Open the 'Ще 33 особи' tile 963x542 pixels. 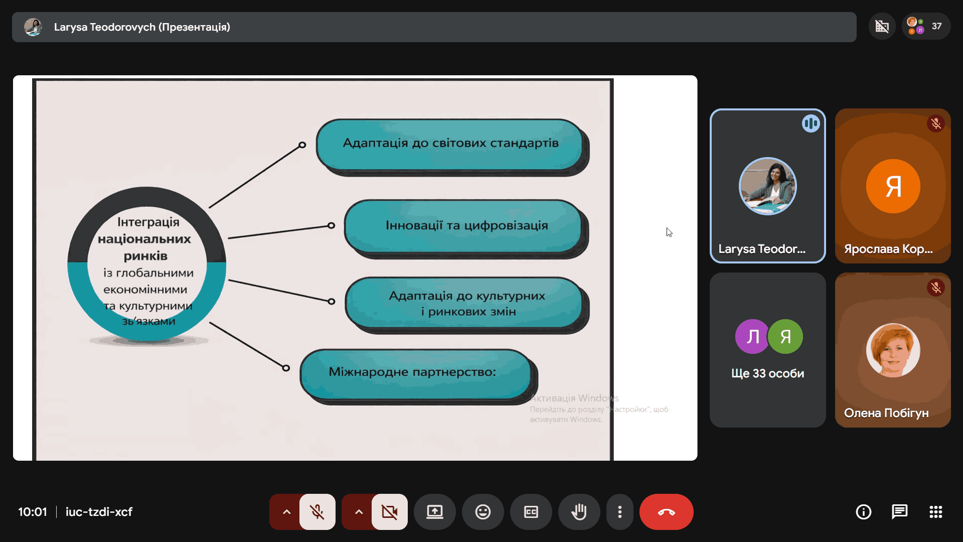click(x=767, y=350)
